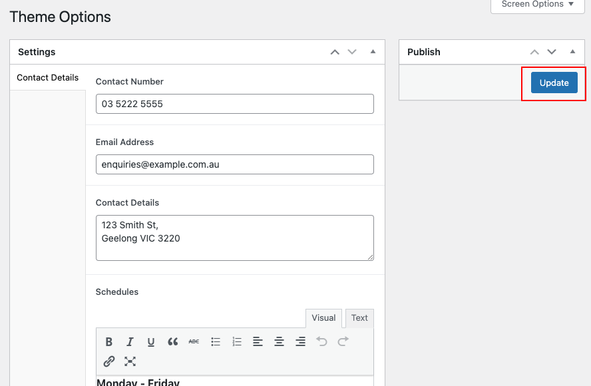Insert a blockquote in the editor

[x=172, y=341]
